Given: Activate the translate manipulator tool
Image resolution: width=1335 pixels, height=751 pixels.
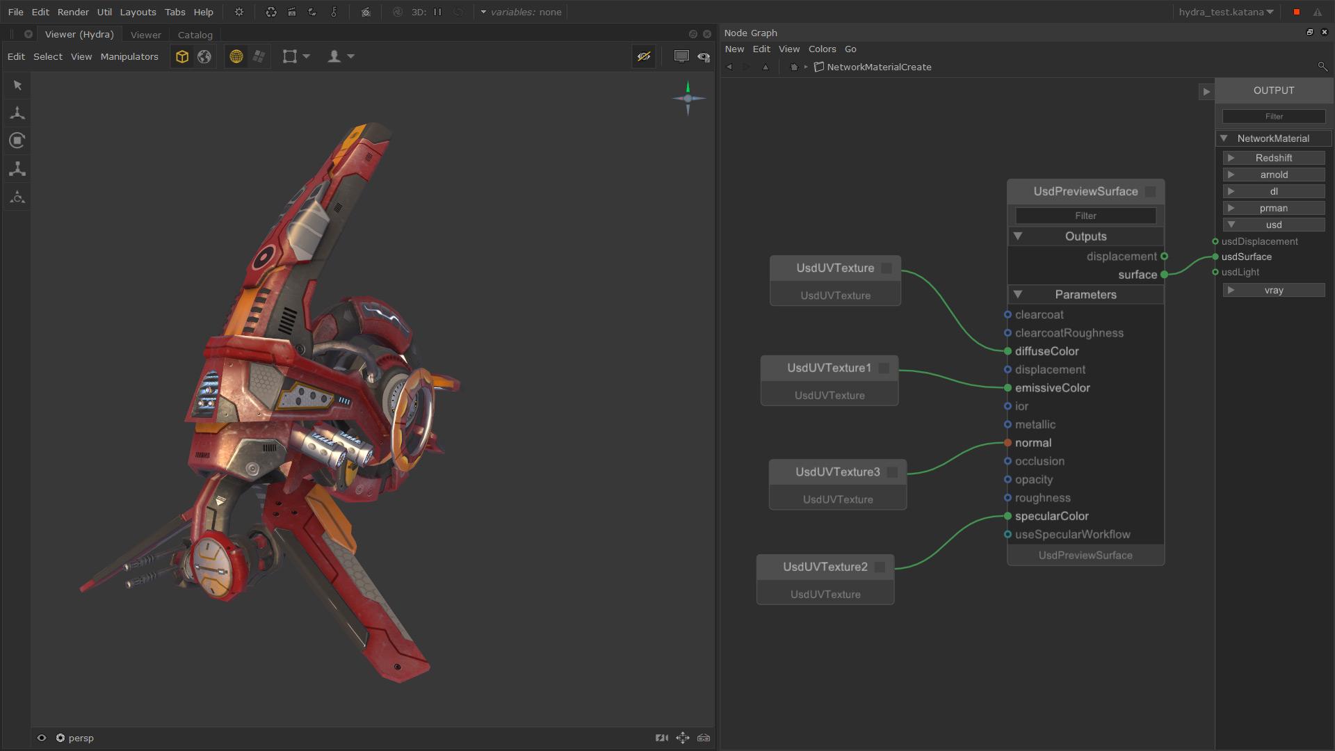Looking at the screenshot, I should (x=17, y=113).
